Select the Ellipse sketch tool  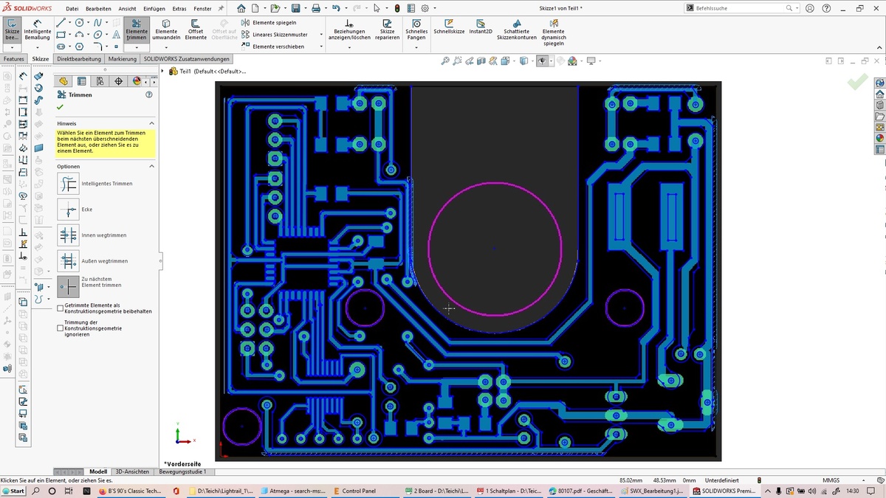point(97,34)
